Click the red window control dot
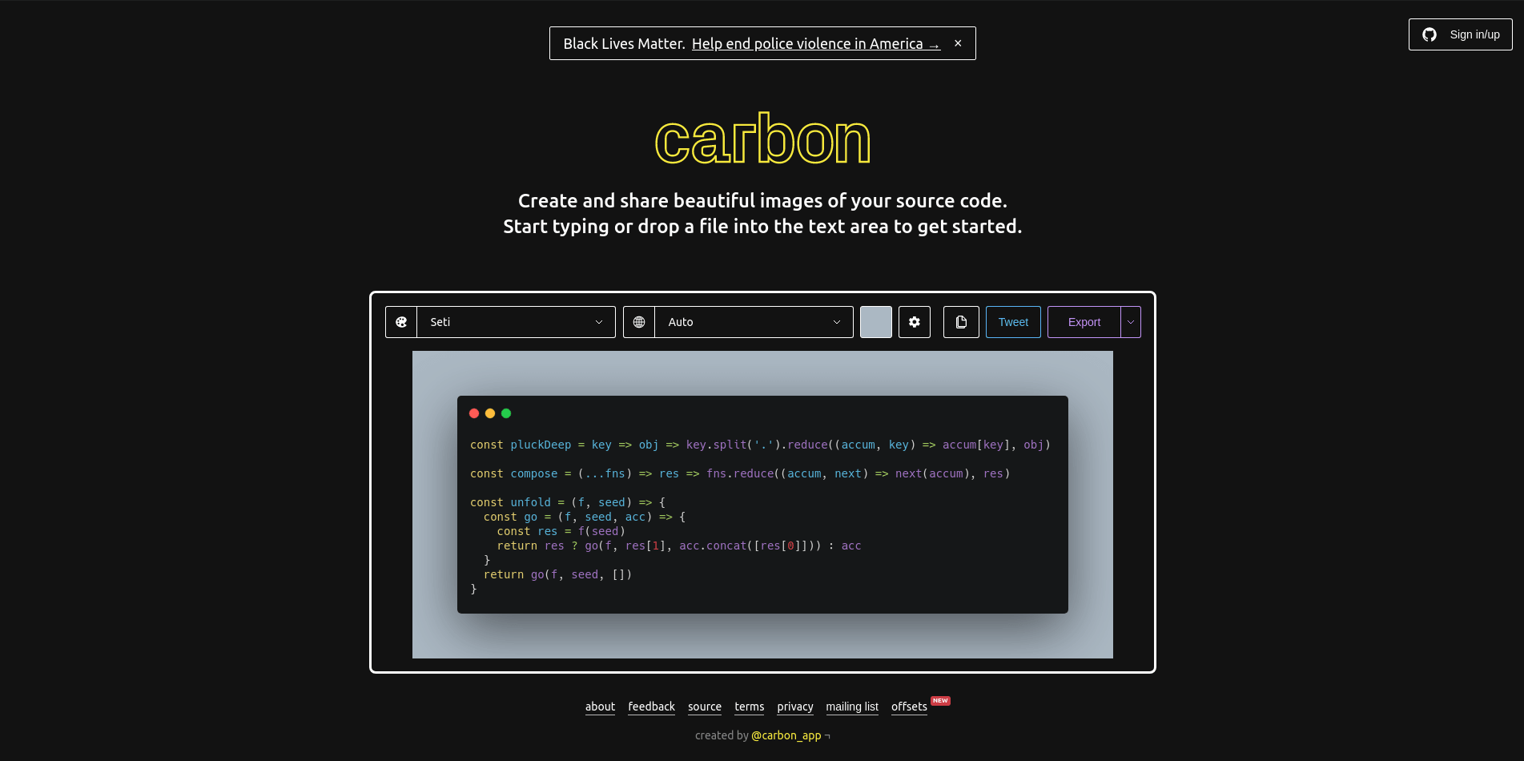1524x761 pixels. [x=474, y=413]
